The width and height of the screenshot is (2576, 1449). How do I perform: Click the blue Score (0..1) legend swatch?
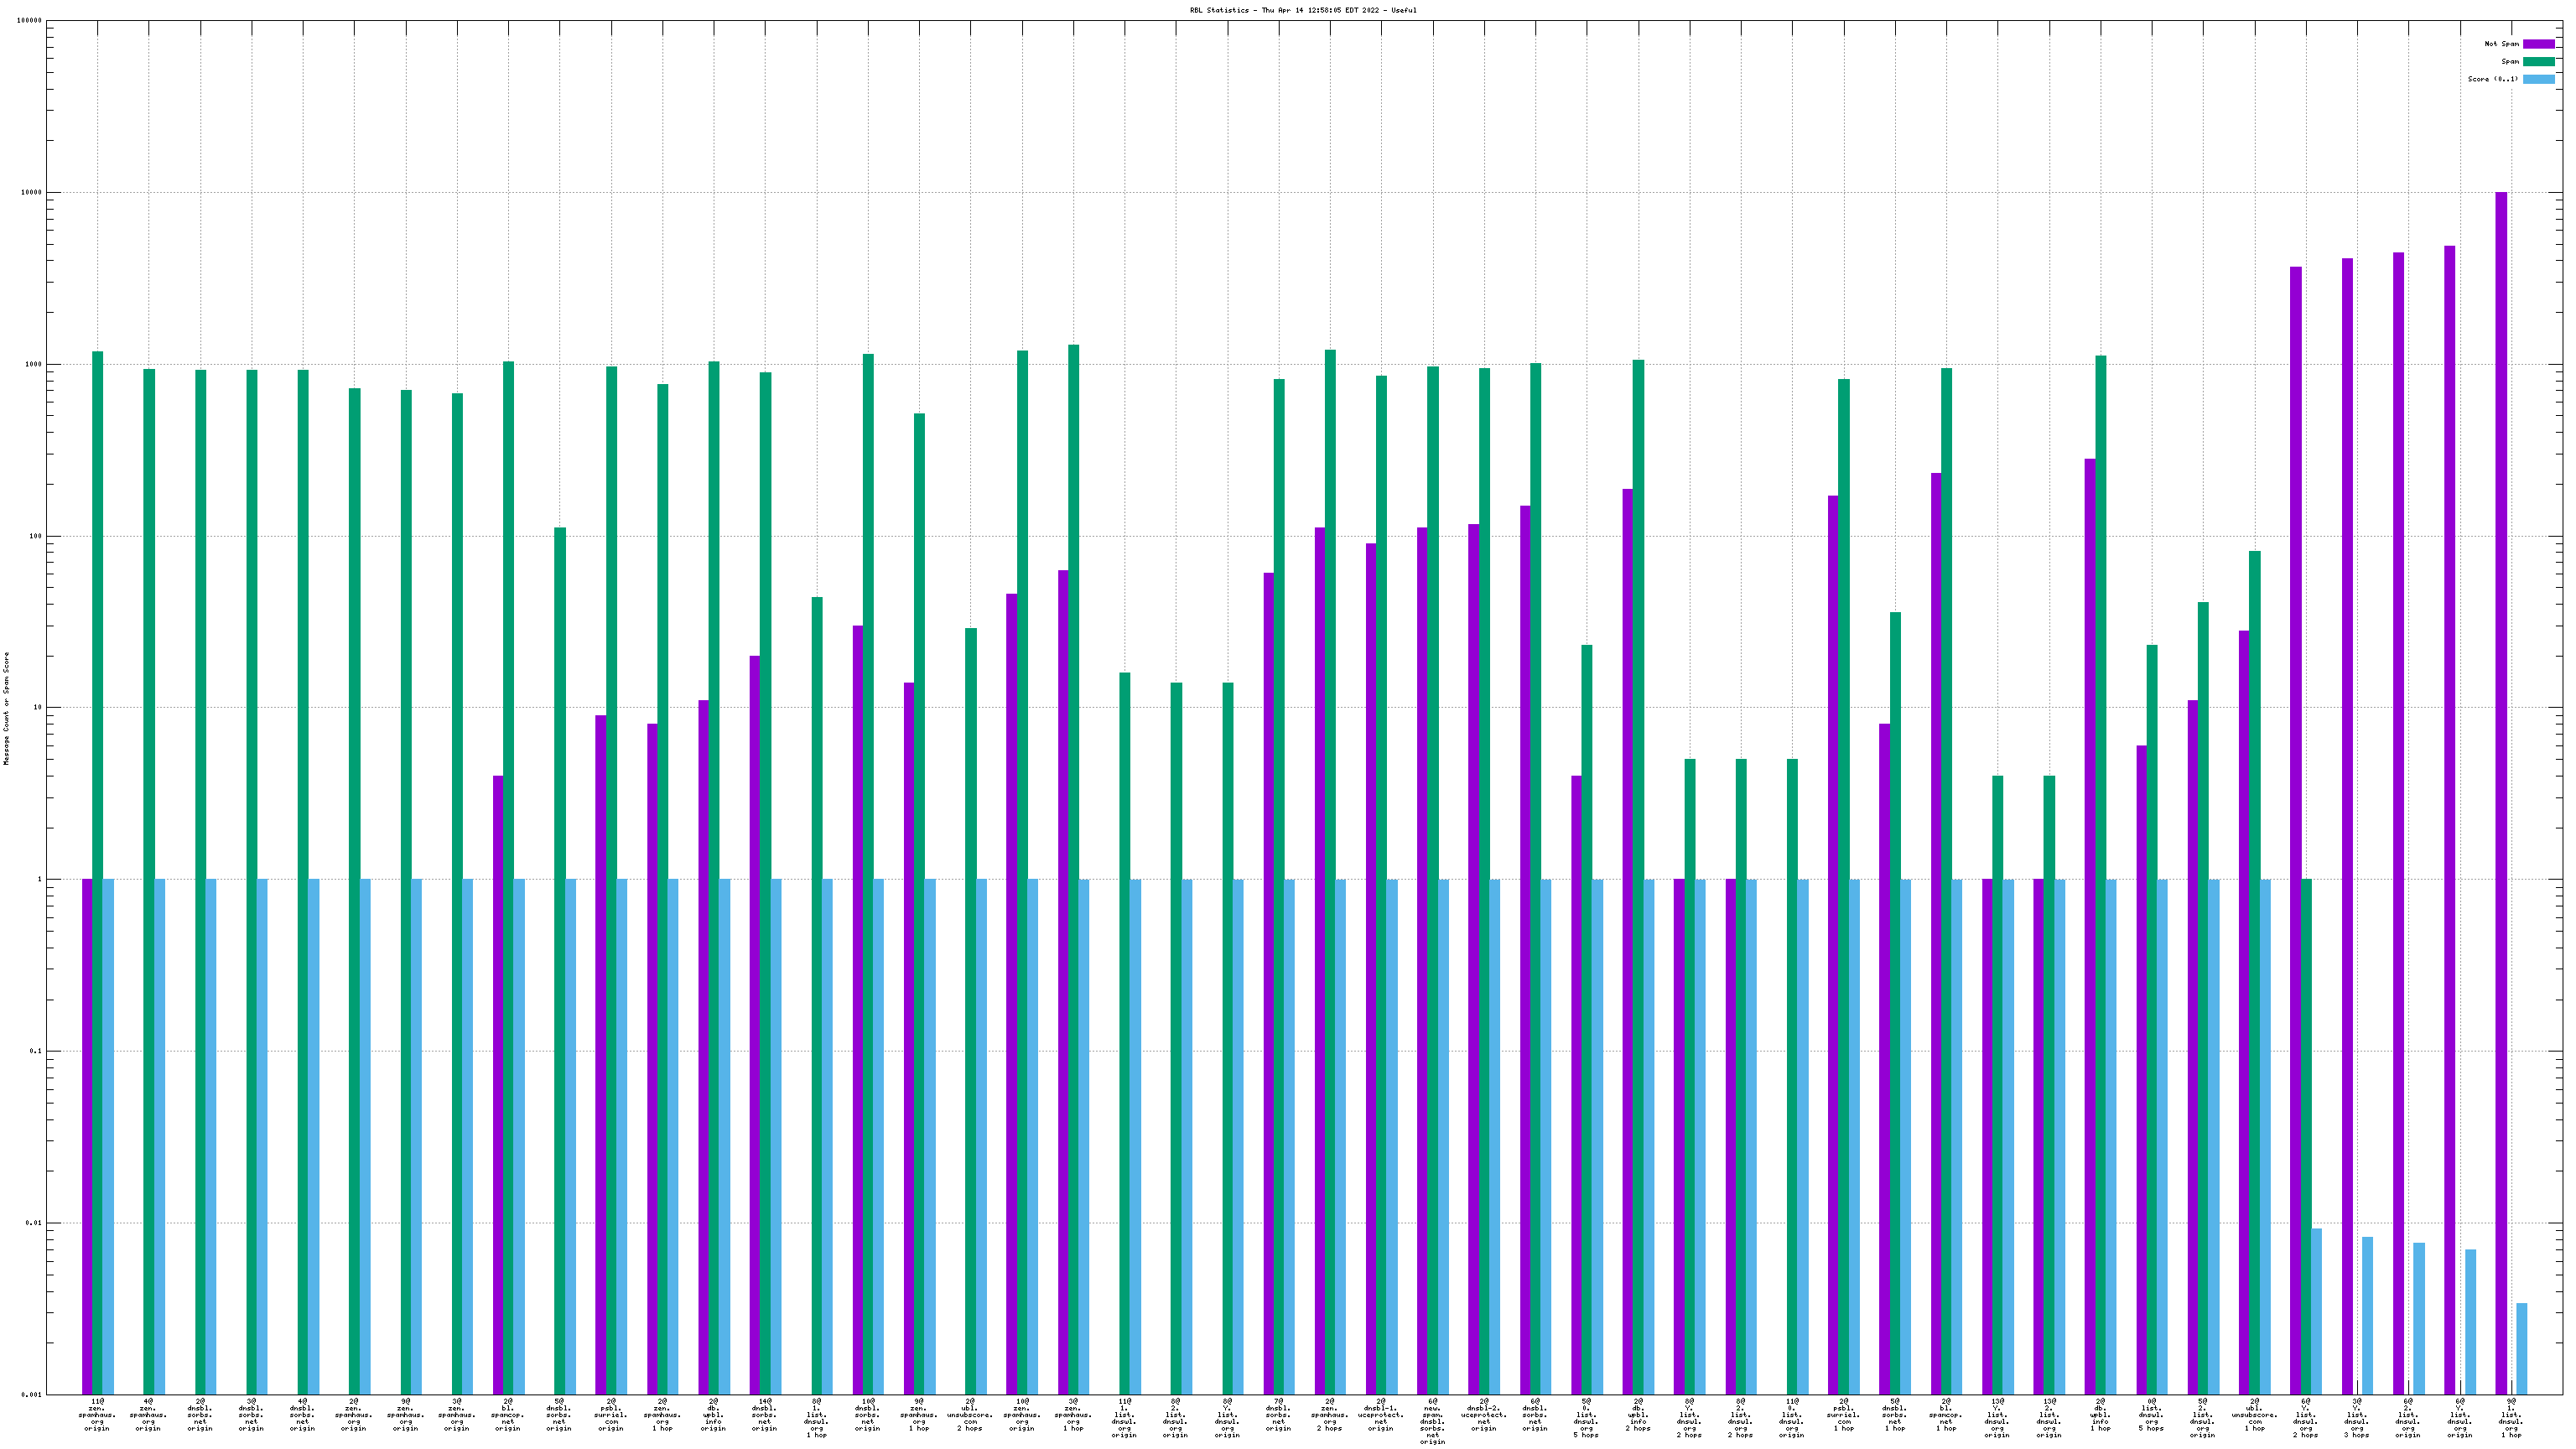pyautogui.click(x=2538, y=79)
